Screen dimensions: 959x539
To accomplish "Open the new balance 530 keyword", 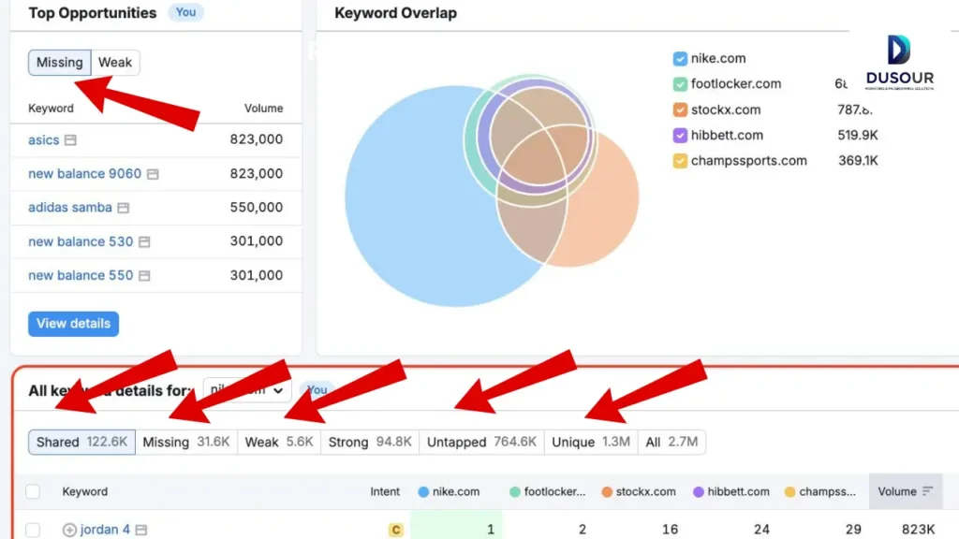I will click(81, 241).
